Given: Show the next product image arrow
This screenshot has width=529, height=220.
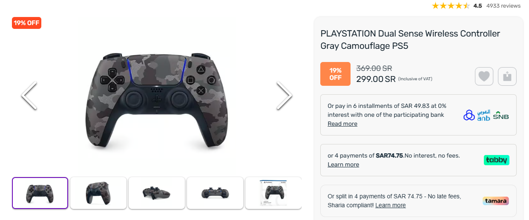Looking at the screenshot, I should point(284,96).
